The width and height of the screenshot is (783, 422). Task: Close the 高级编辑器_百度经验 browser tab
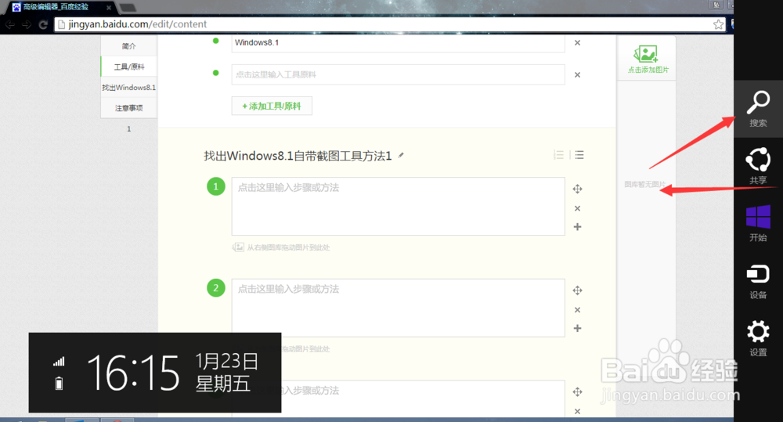point(108,8)
